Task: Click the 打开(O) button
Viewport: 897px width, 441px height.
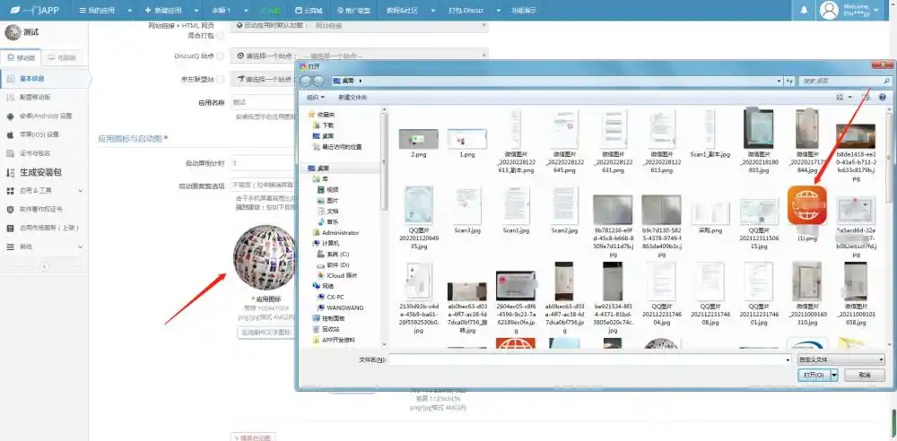Action: (x=813, y=376)
